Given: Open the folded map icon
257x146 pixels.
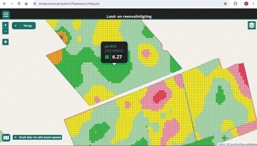Looking at the screenshot, I should 6,138.
